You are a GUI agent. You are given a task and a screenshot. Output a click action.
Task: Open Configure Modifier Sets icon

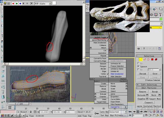coord(159,49)
